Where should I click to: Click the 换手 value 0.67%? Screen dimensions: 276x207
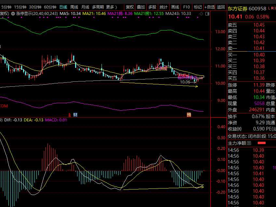[x=258, y=117]
